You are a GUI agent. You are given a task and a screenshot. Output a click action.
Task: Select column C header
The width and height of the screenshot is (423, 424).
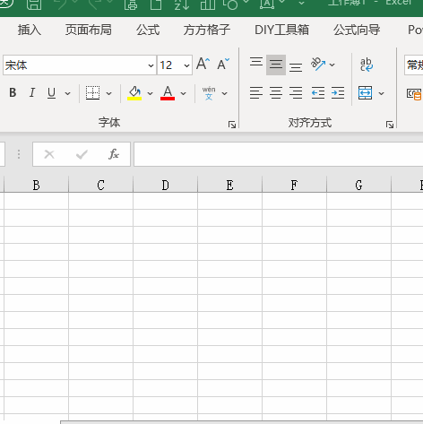tap(100, 185)
